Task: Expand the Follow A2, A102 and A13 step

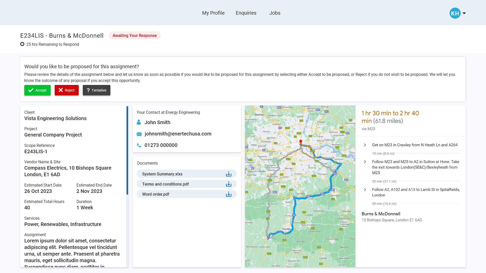Action: [365, 190]
